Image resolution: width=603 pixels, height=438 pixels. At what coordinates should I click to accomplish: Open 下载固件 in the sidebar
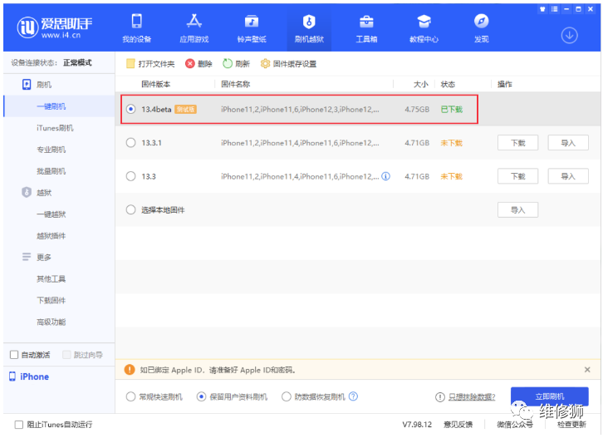coord(51,300)
